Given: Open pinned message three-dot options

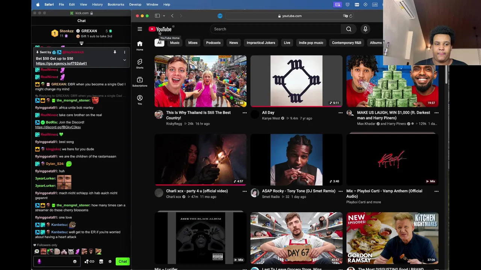Looking at the screenshot, I should click(x=125, y=52).
